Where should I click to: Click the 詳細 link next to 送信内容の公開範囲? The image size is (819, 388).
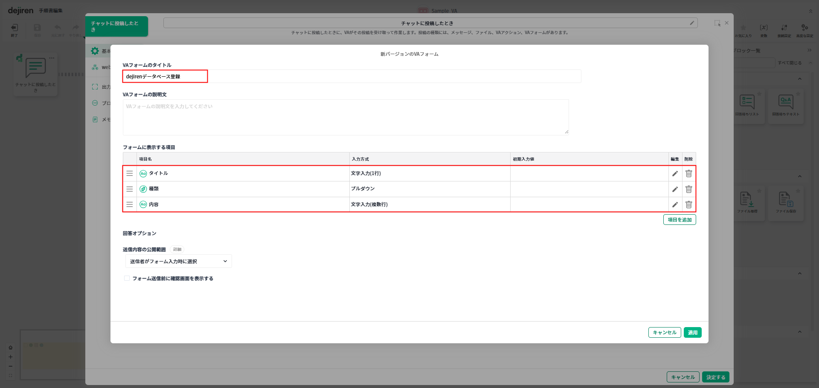[x=177, y=250]
